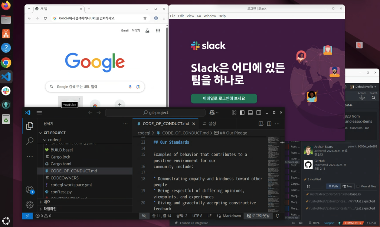Image resolution: width=380 pixels, height=227 pixels.
Task: Open VS Code hamburger application menu
Action: [39, 113]
